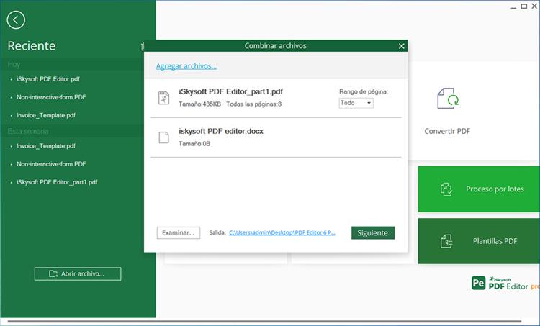Click the Proceso por lotes icon
The image size is (540, 326).
point(446,188)
